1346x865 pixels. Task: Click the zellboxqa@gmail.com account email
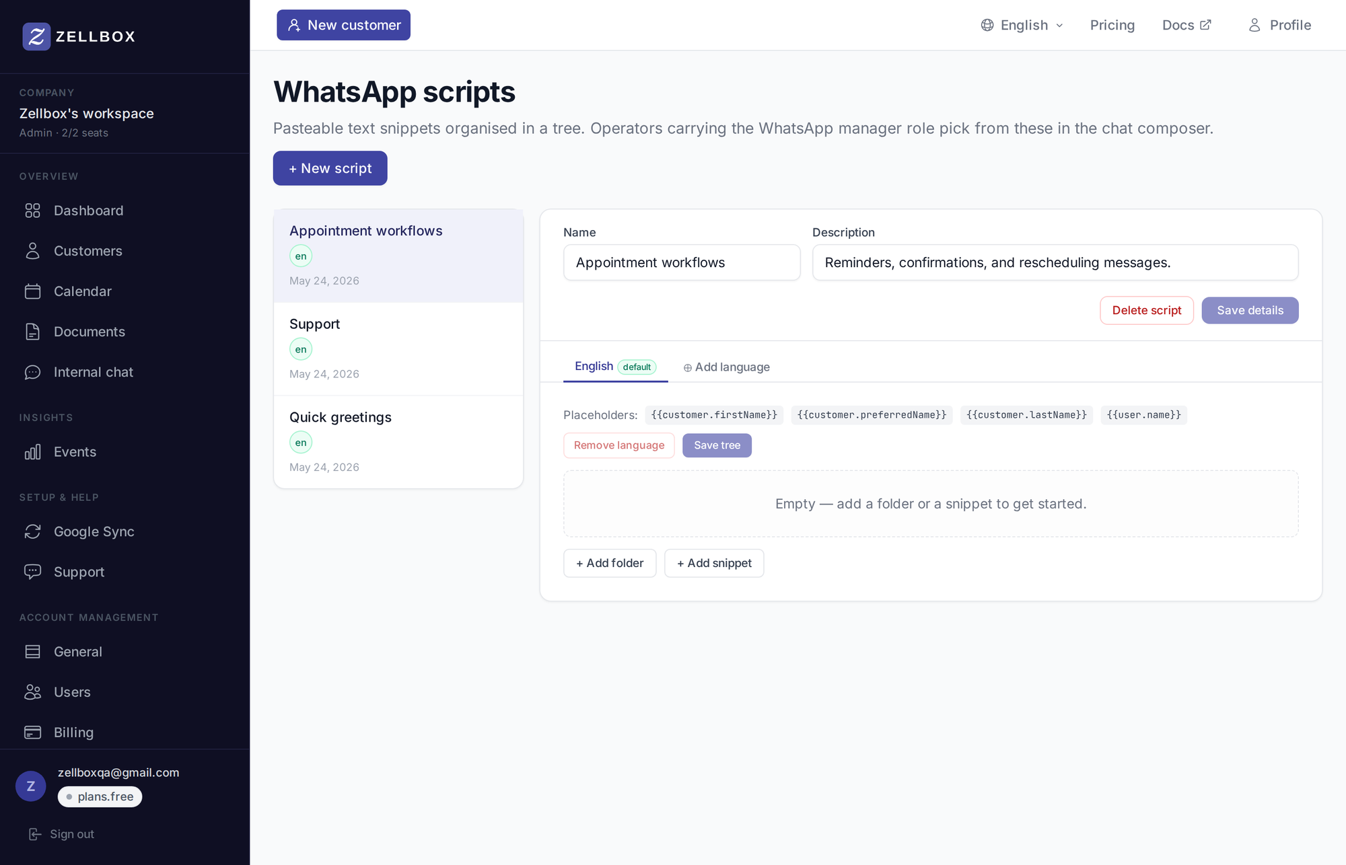click(x=118, y=772)
